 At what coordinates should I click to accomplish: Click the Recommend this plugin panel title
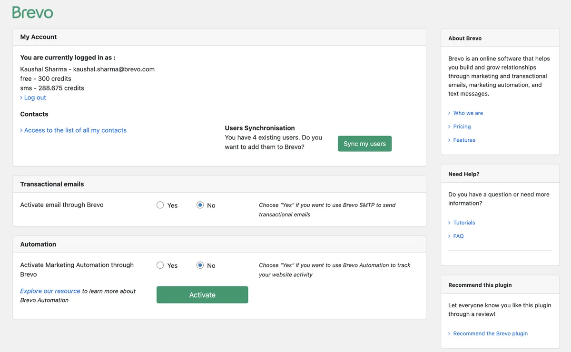tap(480, 285)
